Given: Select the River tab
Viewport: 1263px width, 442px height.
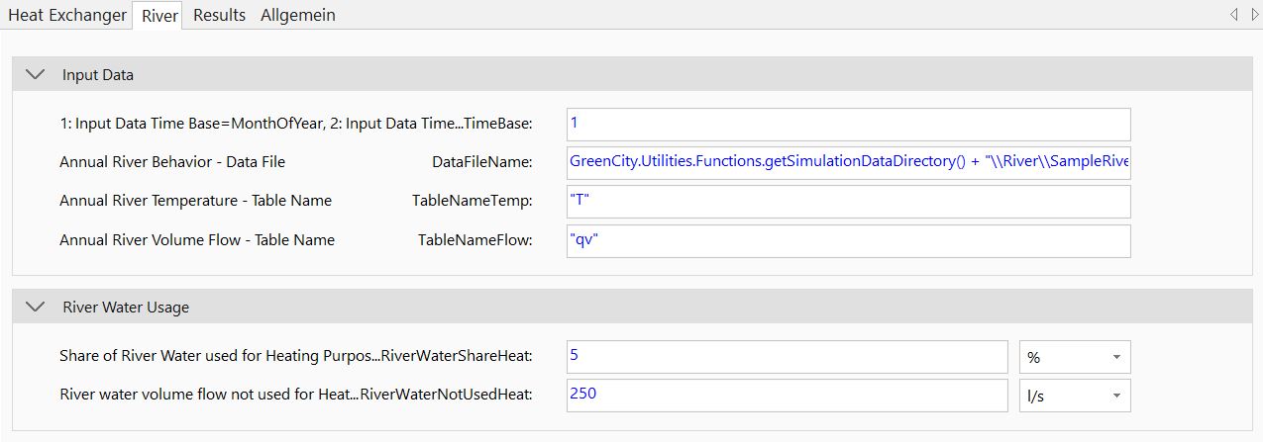Looking at the screenshot, I should click(159, 15).
